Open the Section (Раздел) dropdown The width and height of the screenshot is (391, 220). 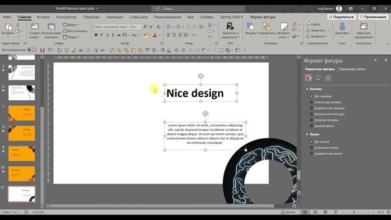(71, 37)
